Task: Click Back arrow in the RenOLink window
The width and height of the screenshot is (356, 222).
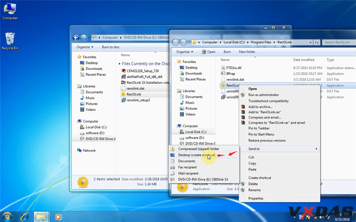Action: pyautogui.click(x=176, y=42)
